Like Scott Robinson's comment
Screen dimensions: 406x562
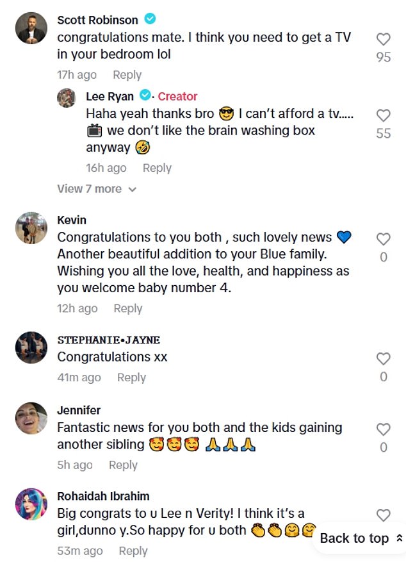383,39
